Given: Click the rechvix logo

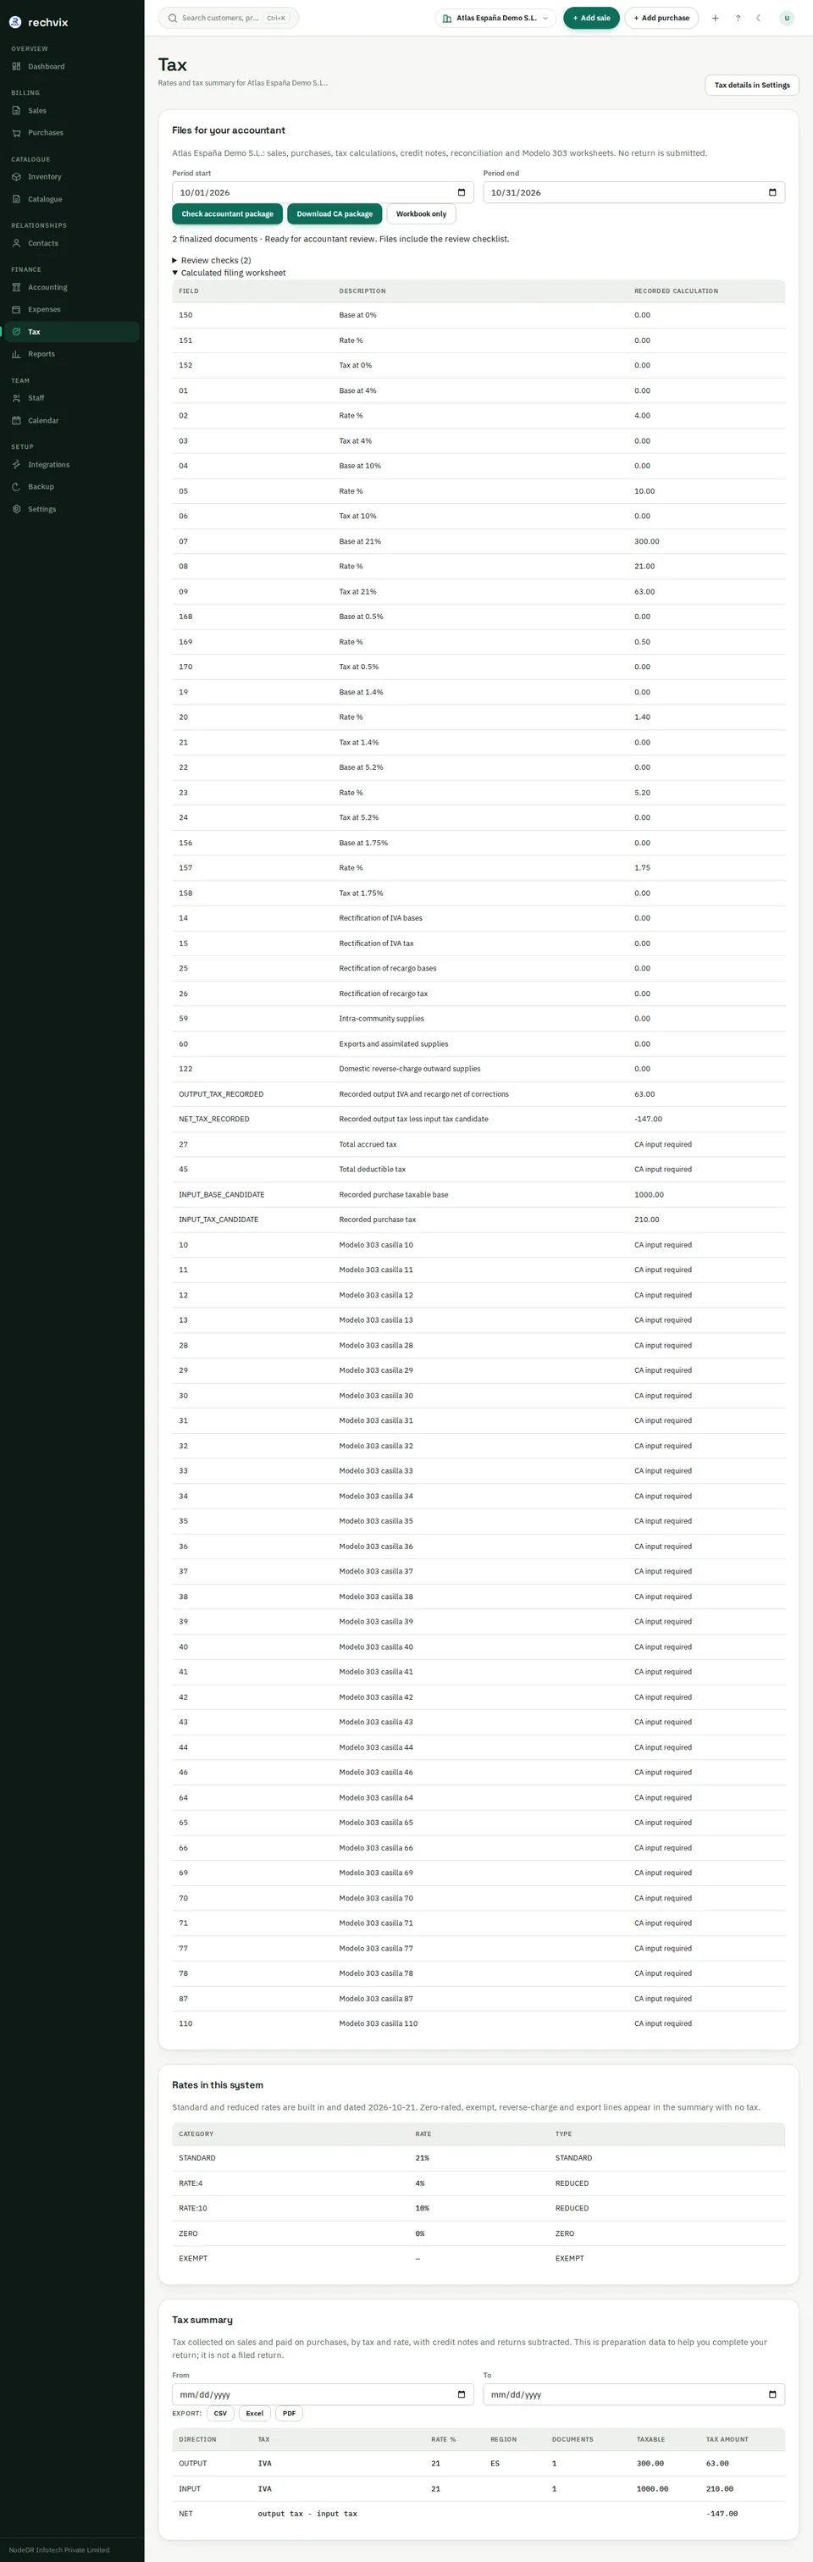Looking at the screenshot, I should [39, 22].
